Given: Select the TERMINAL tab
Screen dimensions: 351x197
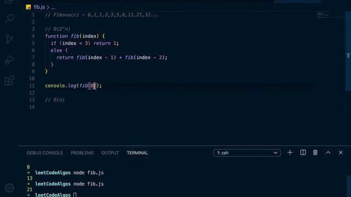Looking at the screenshot, I should (137, 153).
